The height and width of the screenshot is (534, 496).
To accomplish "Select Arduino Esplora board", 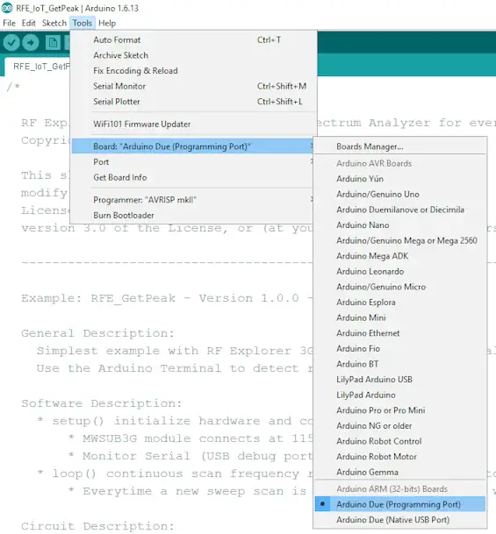I will click(x=400, y=303).
